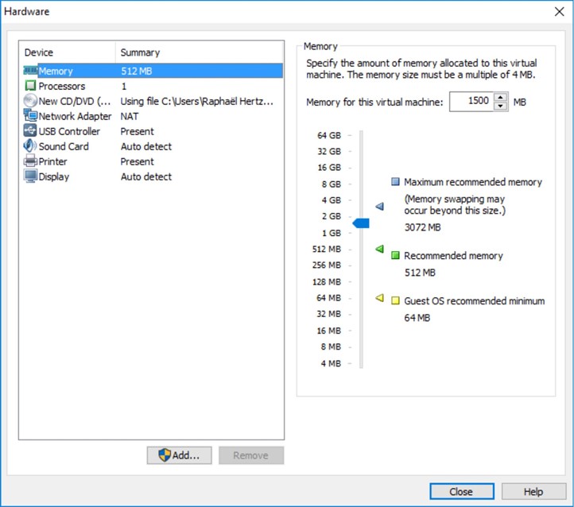Select the Processors device row
Image resolution: width=574 pixels, height=507 pixels.
click(x=153, y=86)
